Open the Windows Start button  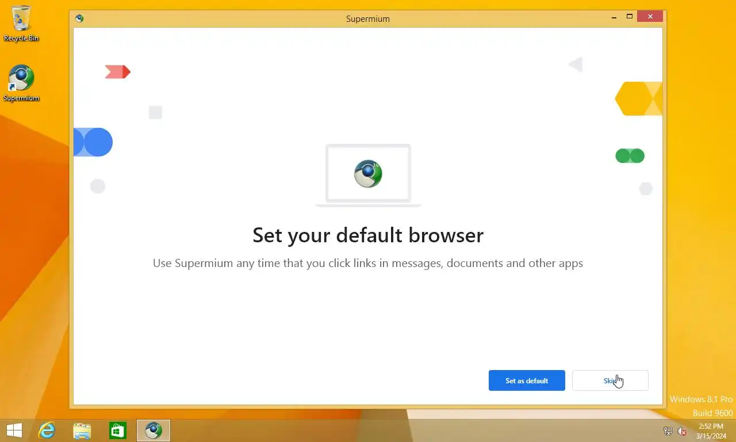point(14,430)
